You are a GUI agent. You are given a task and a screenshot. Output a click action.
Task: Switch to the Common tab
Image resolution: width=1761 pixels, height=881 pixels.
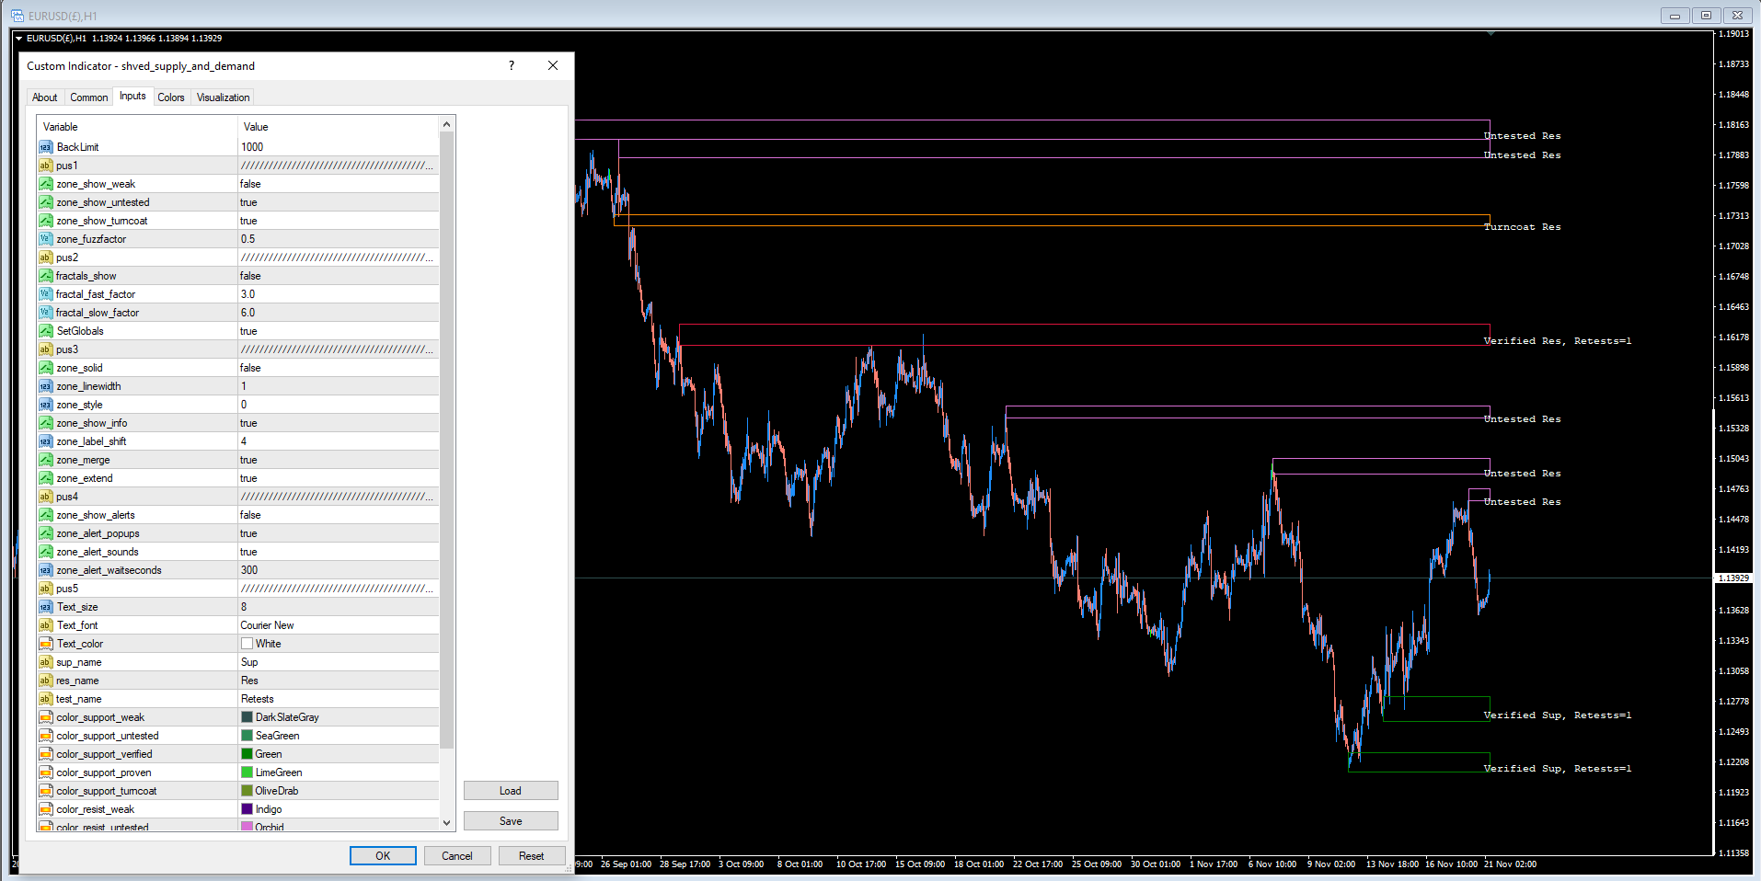coord(88,97)
